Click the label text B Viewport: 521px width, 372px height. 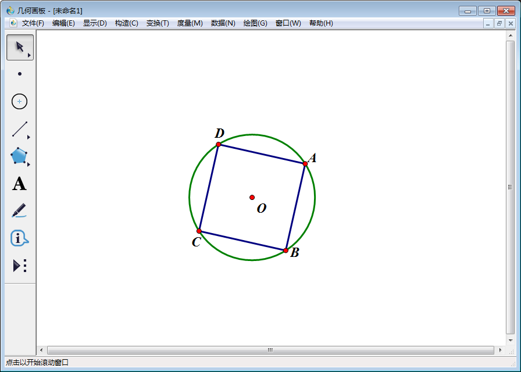(295, 253)
